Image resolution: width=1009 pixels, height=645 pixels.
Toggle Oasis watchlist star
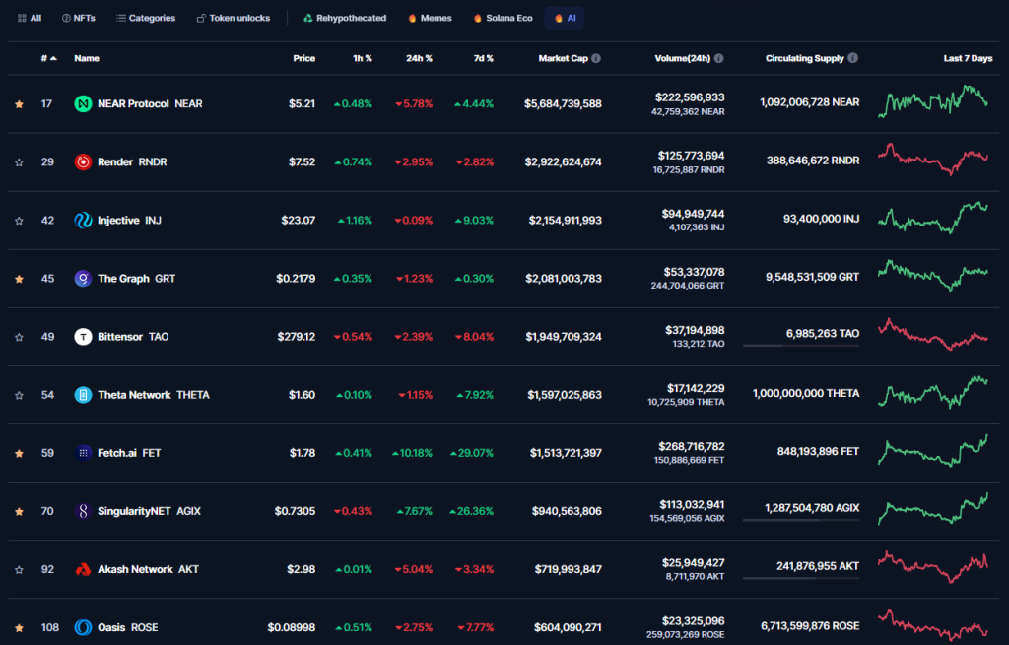coord(20,627)
